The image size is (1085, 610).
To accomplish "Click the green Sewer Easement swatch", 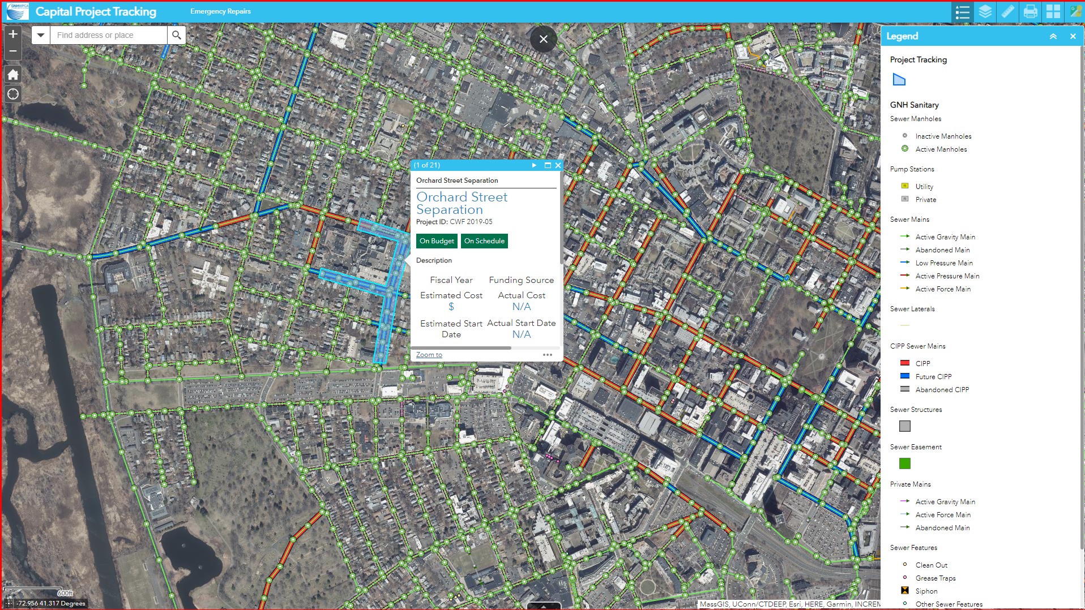I will click(x=905, y=463).
